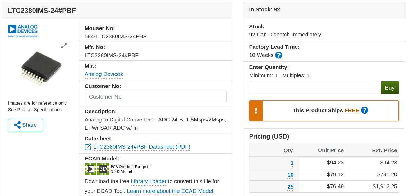The width and height of the screenshot is (409, 196).
Task: Click the $791.20 extended price cell
Action: click(387, 174)
